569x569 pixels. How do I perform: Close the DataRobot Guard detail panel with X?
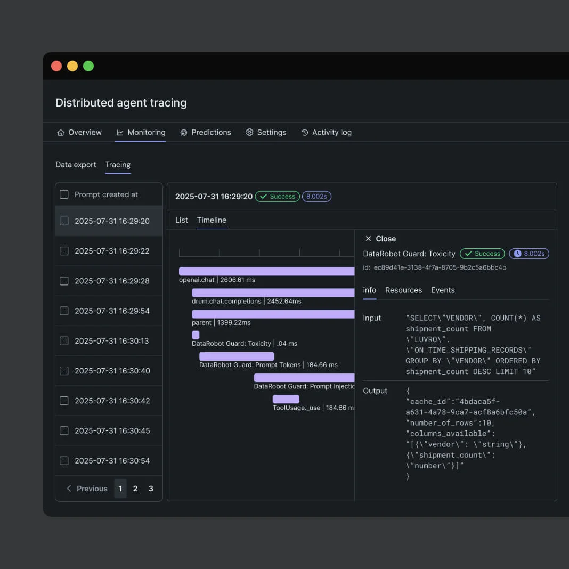tap(368, 239)
